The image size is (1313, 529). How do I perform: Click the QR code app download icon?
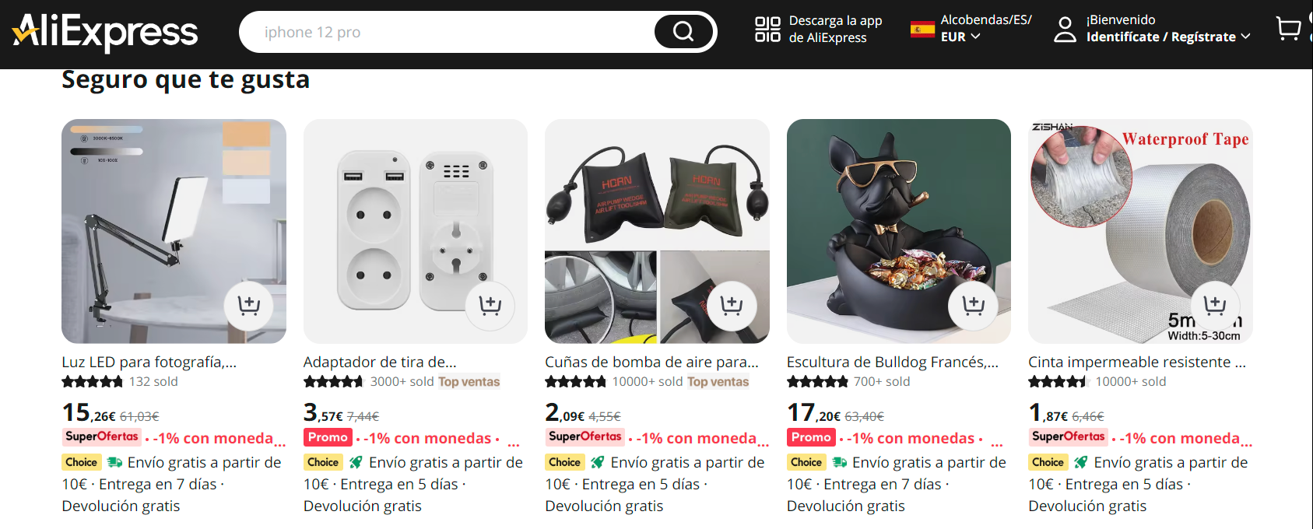point(767,29)
